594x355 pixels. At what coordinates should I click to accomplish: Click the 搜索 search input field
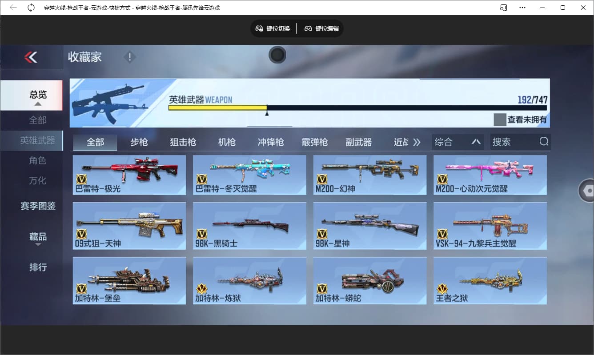point(521,142)
